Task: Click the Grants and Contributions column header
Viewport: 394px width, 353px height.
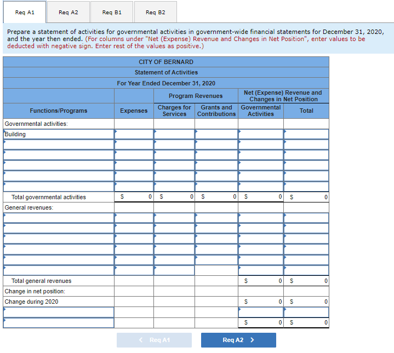Action: 216,111
